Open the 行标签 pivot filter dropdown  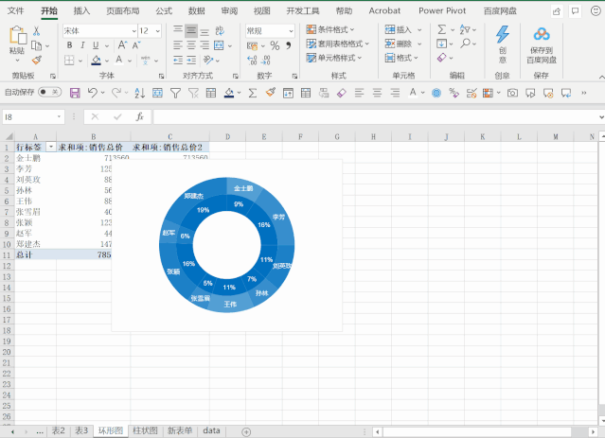coord(51,147)
